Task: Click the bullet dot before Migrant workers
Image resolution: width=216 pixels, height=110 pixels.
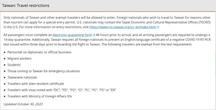Action: 5,59
